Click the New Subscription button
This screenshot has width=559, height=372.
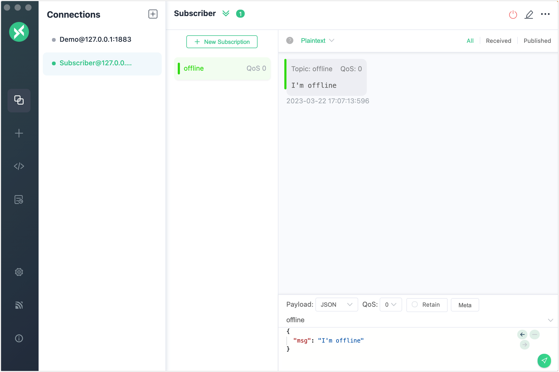point(222,42)
